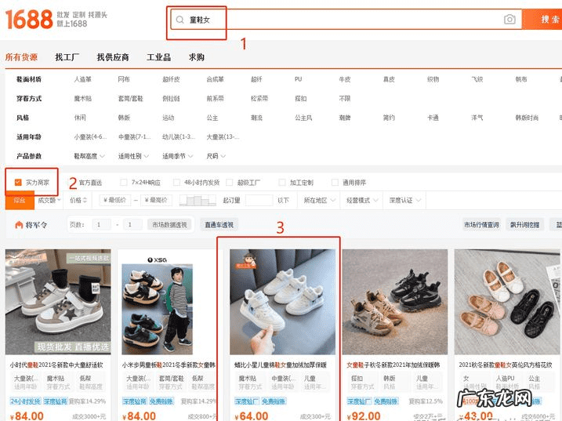Click the magnifier icon in search box
The width and height of the screenshot is (562, 421).
(x=180, y=20)
